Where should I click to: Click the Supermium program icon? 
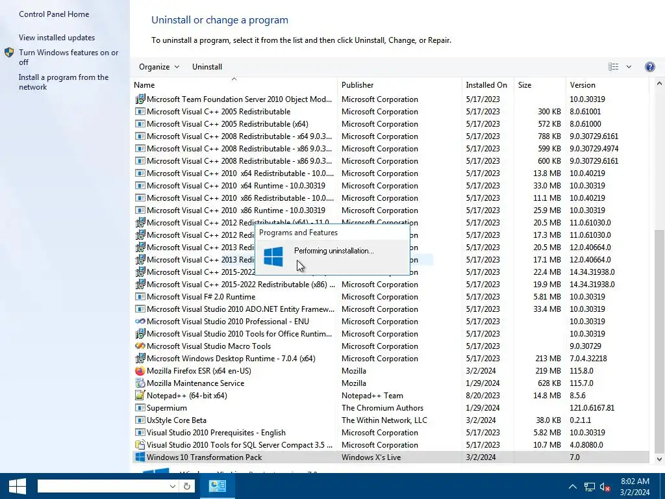[x=140, y=408]
